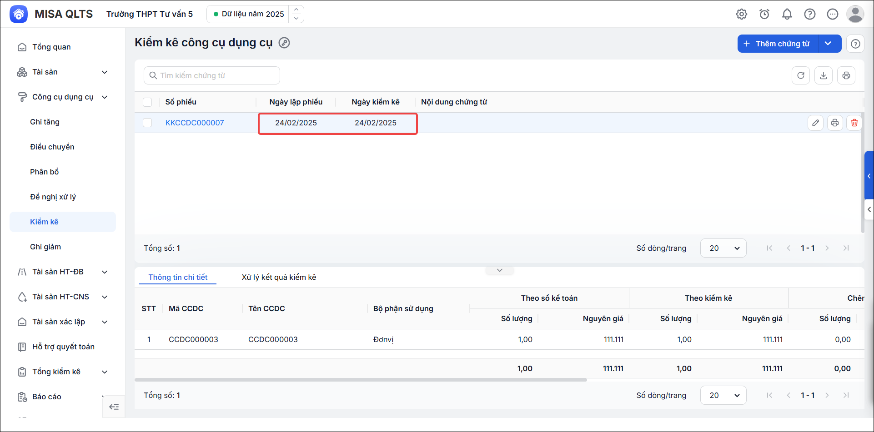Image resolution: width=874 pixels, height=432 pixels.
Task: Switch data year stepper Dữ liệu năm 2025
Action: 296,14
